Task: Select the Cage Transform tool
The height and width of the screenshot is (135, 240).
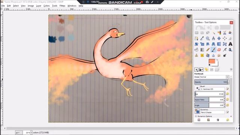Action: pyautogui.click(x=225, y=44)
